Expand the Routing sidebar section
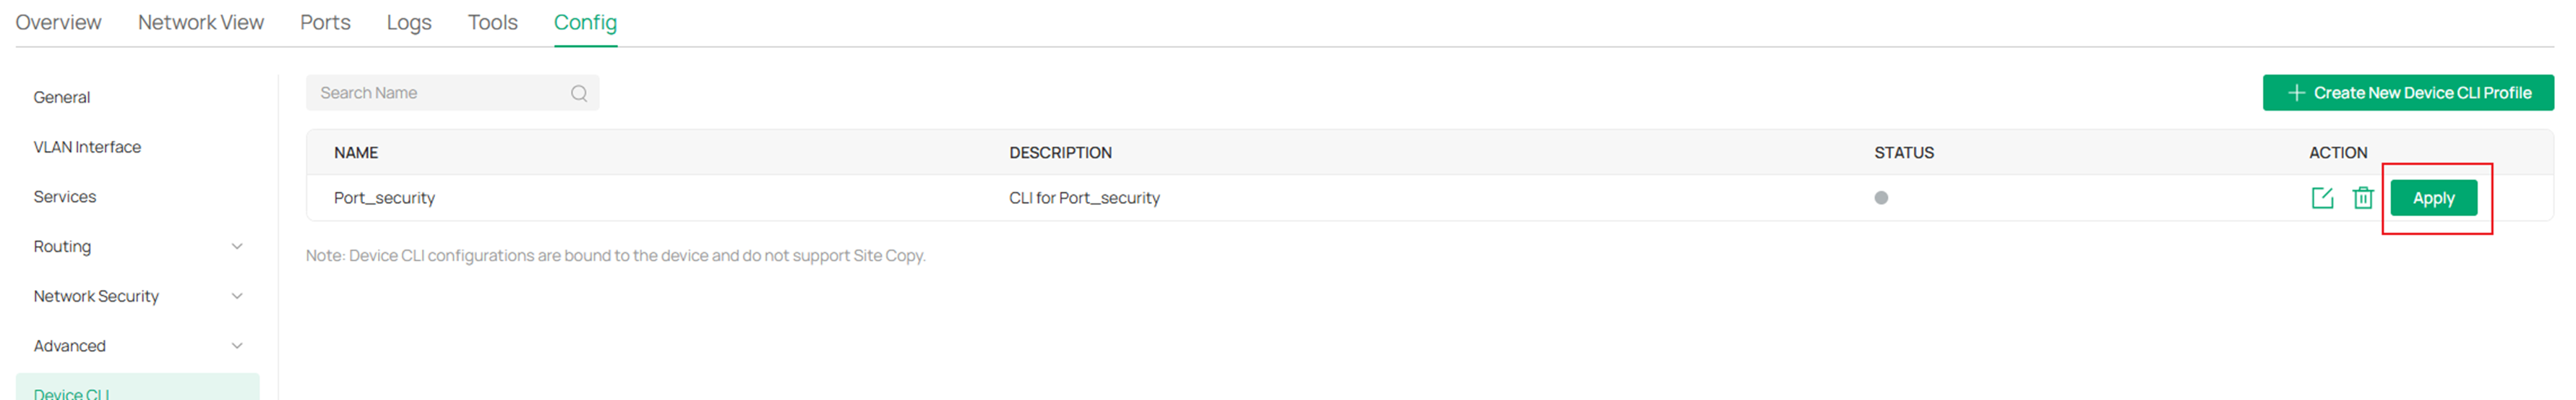Viewport: 2576px width, 400px height. coord(237,247)
